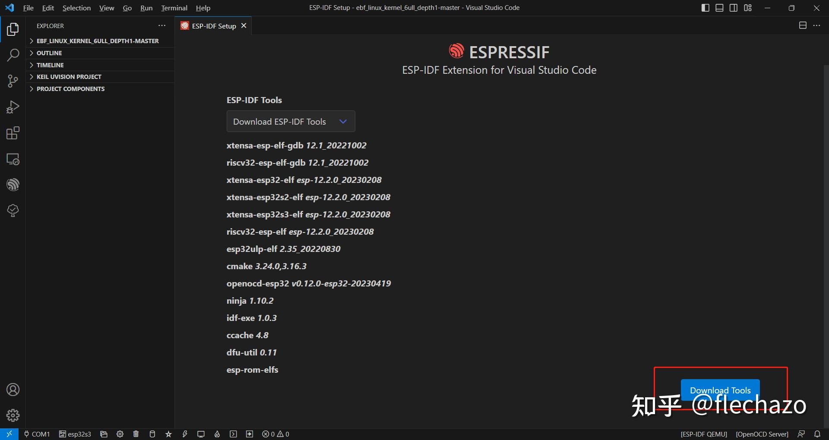Click the lightning bolt flash icon
829x440 pixels.
(x=185, y=434)
